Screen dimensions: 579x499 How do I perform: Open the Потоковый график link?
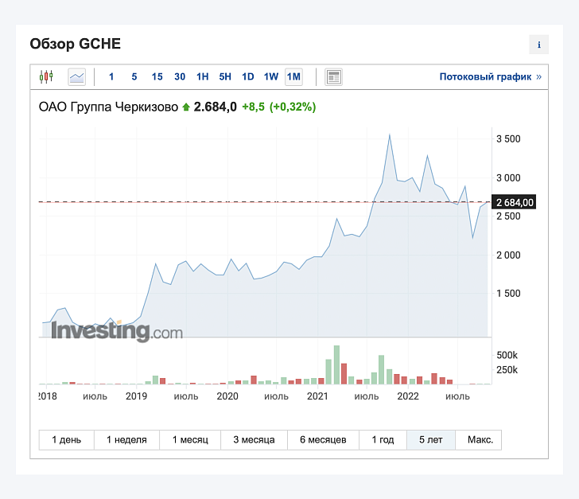491,77
